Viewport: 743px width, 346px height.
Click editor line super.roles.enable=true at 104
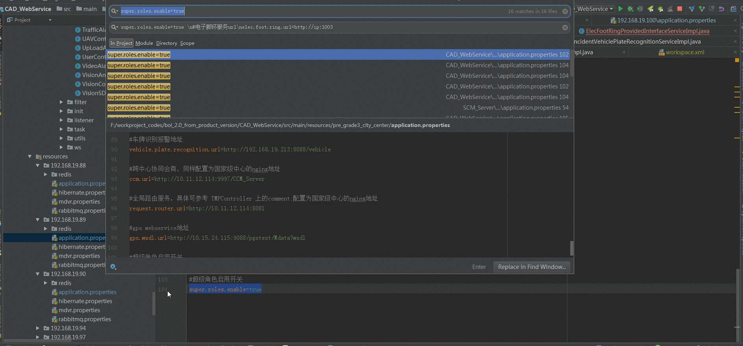click(x=225, y=289)
